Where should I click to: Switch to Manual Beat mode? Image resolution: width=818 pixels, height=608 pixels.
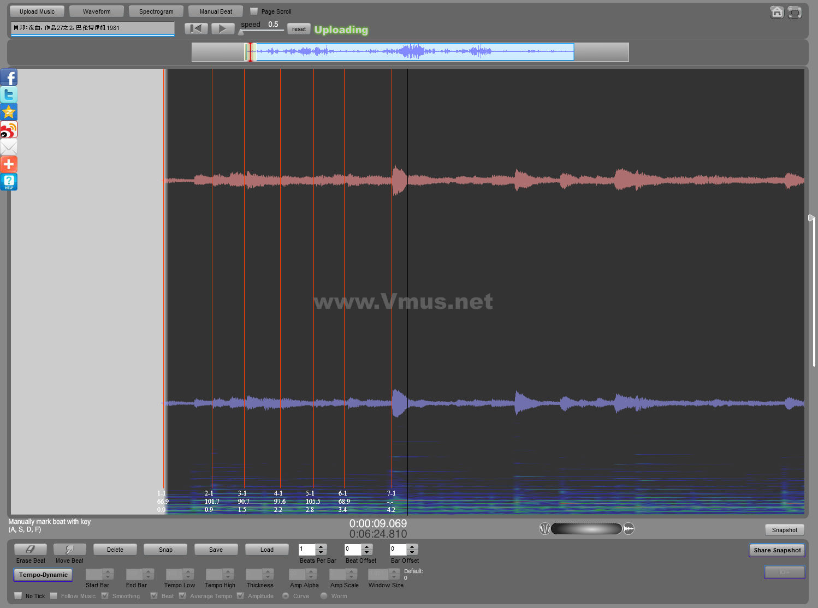pyautogui.click(x=216, y=11)
